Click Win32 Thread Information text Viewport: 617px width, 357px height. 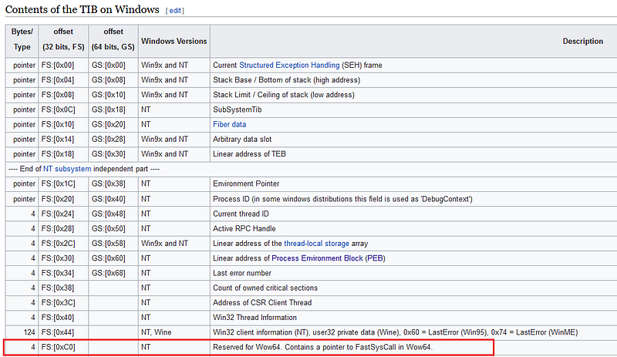click(255, 318)
